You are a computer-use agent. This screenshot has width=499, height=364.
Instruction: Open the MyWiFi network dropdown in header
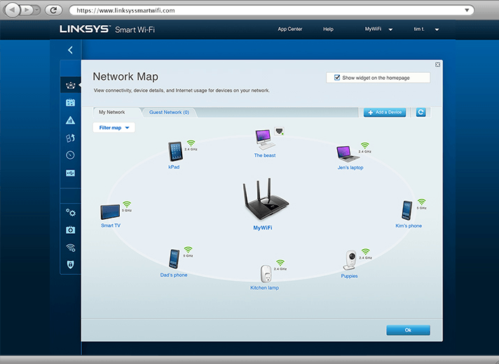(x=378, y=29)
